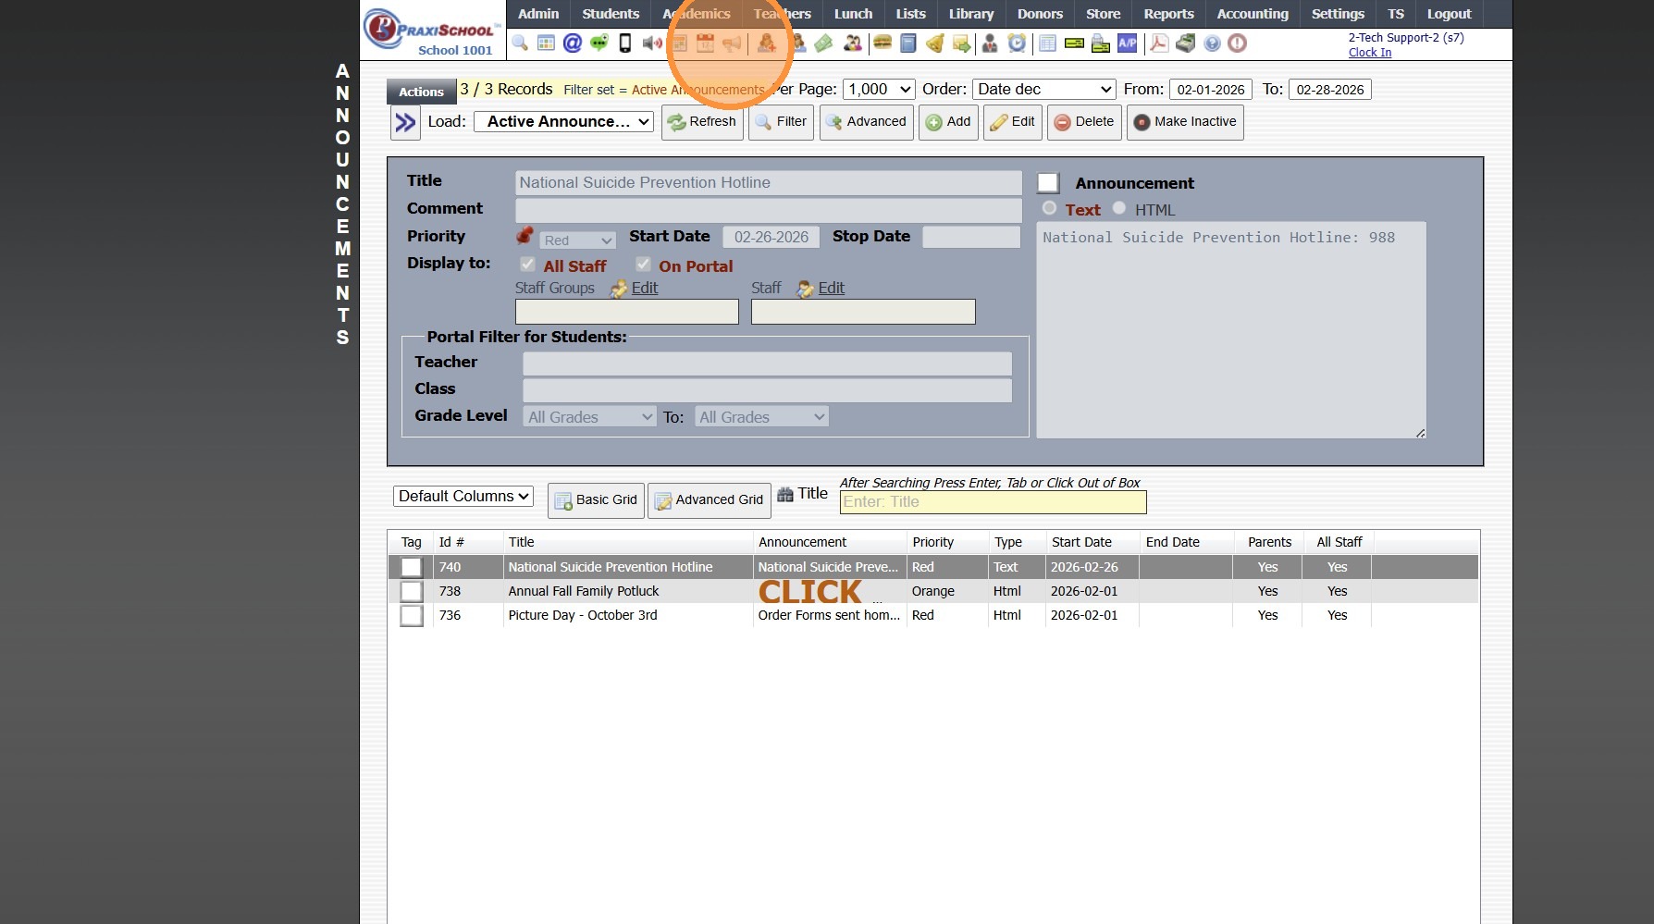Switch to Basic Grid view

click(596, 500)
